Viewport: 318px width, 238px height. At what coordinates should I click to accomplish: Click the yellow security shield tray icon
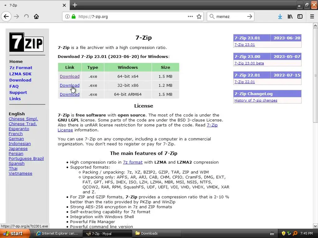click(x=284, y=233)
